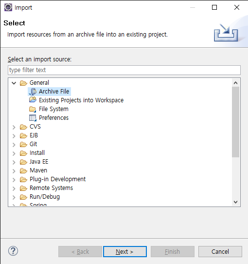Expand the Plug-in Development category
This screenshot has height=264, width=248.
pos(14,180)
